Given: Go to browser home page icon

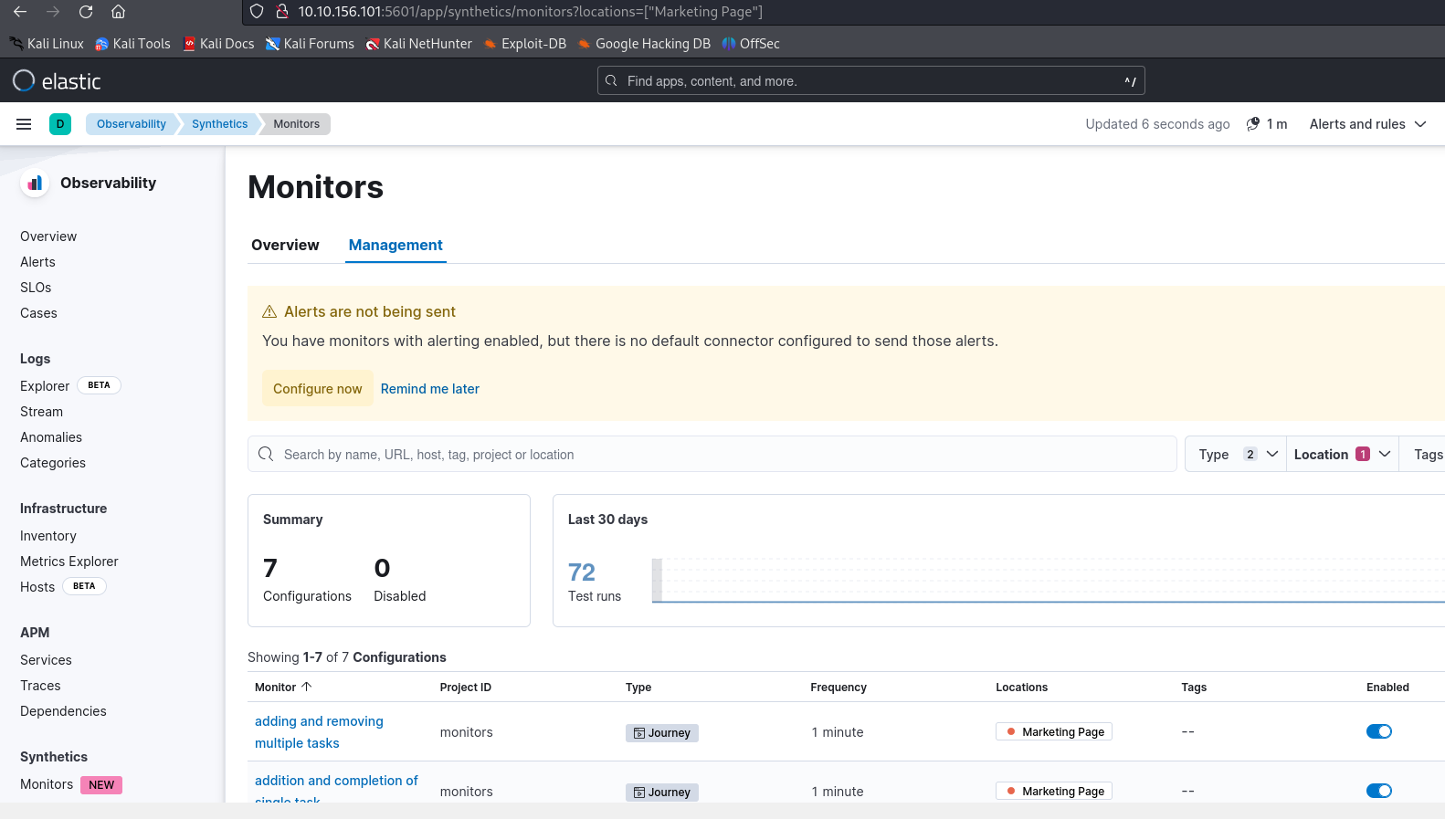Looking at the screenshot, I should point(118,12).
